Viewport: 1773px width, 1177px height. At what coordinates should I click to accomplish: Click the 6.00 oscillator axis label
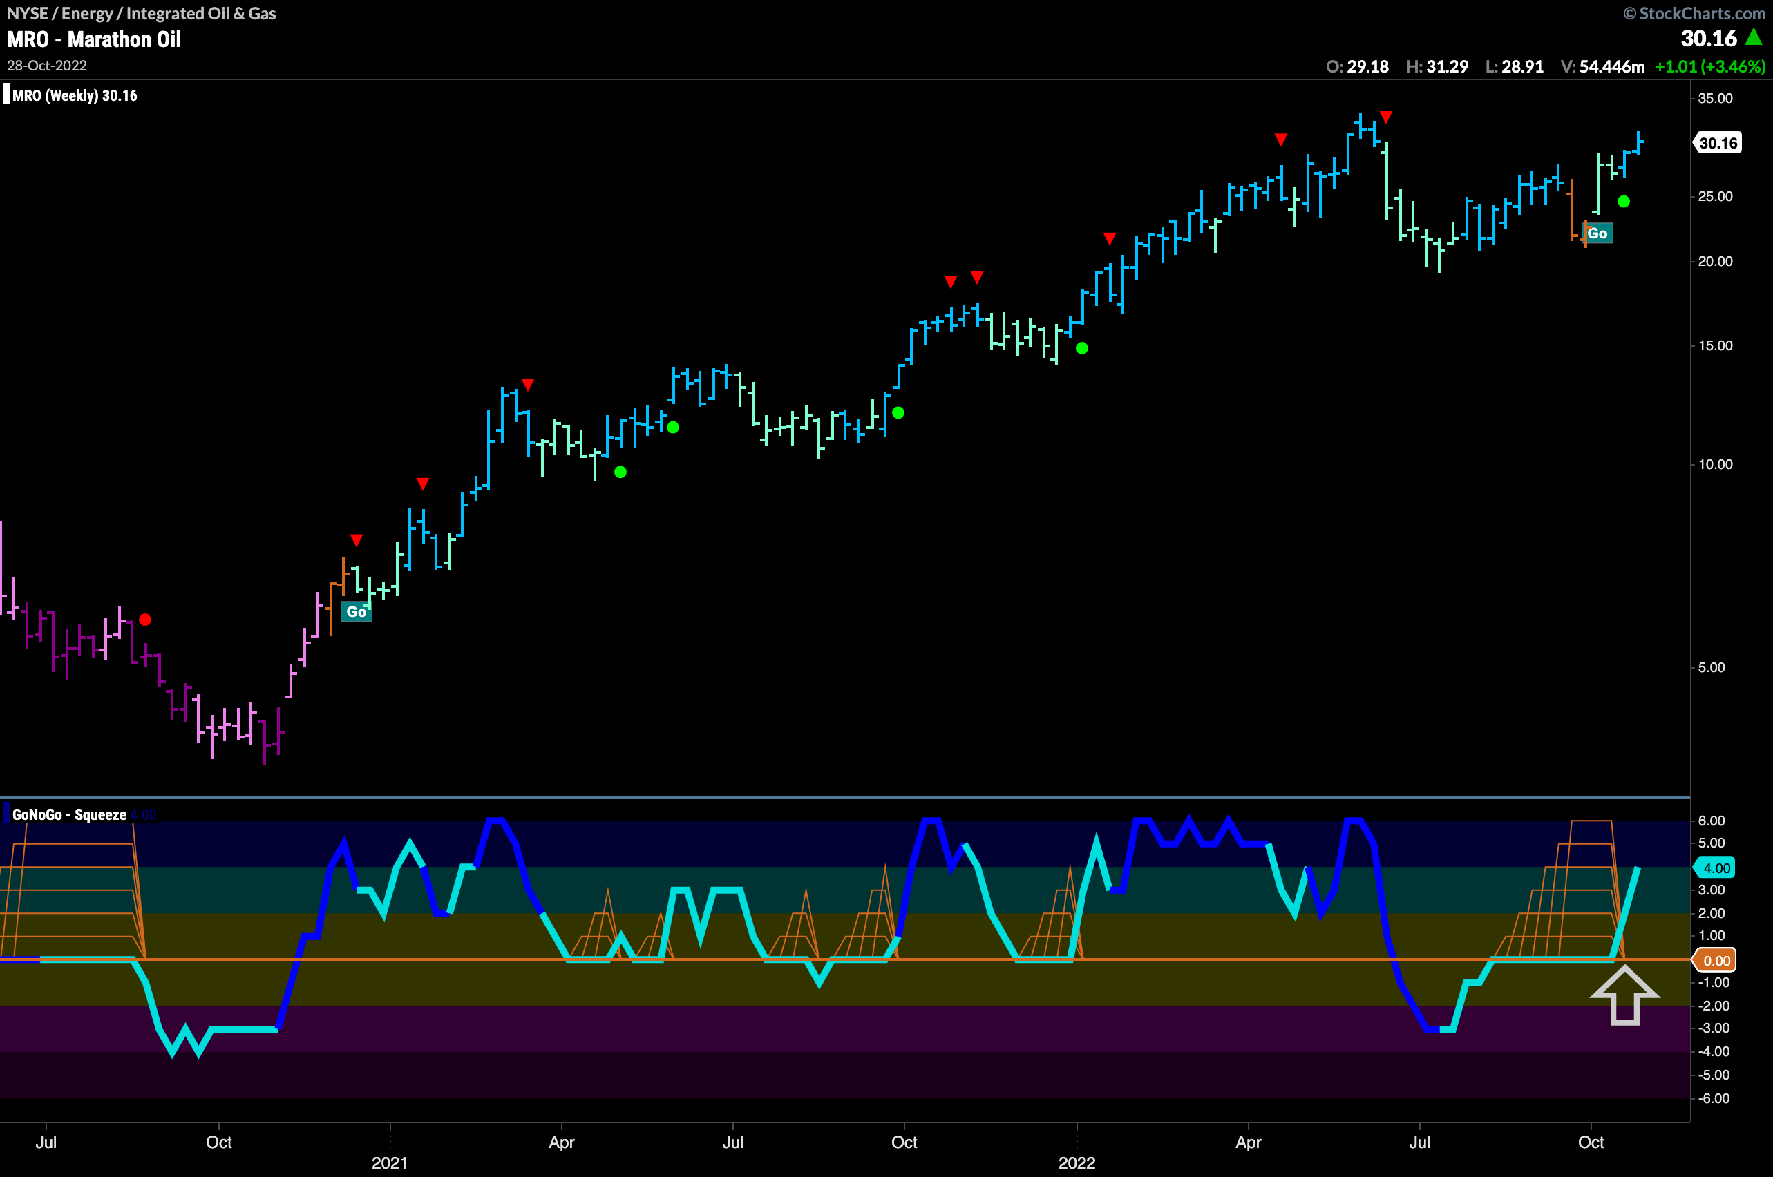[1712, 821]
